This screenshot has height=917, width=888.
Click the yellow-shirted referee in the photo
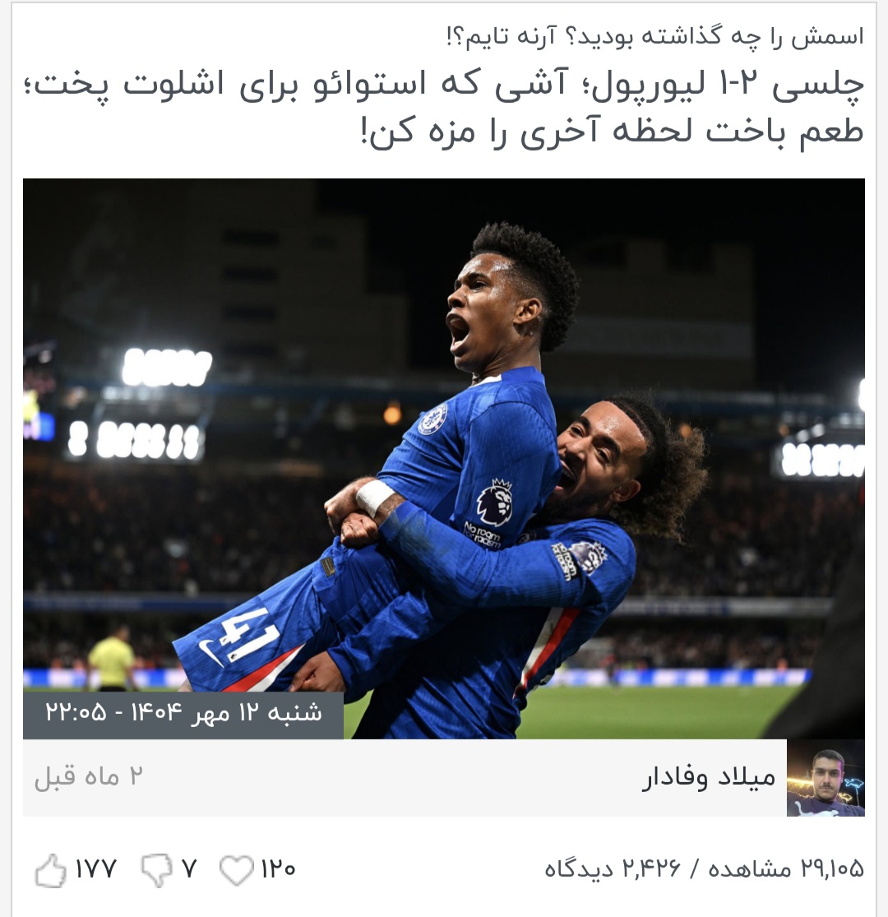tap(113, 657)
